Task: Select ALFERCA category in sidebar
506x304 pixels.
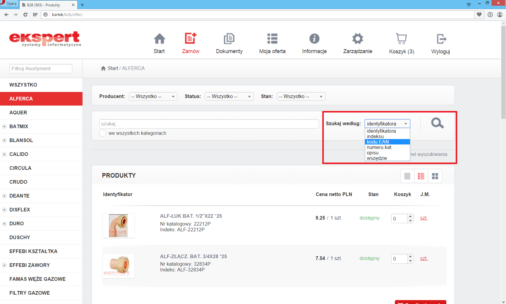Action: (x=41, y=99)
